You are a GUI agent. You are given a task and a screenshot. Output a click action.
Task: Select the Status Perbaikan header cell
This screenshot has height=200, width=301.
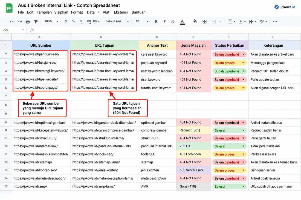[230, 45]
